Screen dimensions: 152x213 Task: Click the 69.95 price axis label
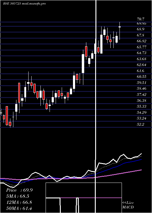142,23
